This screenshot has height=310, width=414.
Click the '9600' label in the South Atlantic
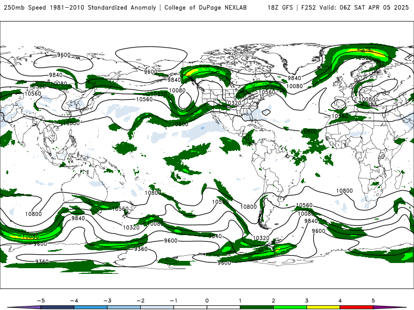[x=318, y=231]
